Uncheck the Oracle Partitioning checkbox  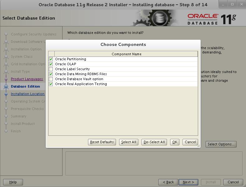(x=51, y=59)
